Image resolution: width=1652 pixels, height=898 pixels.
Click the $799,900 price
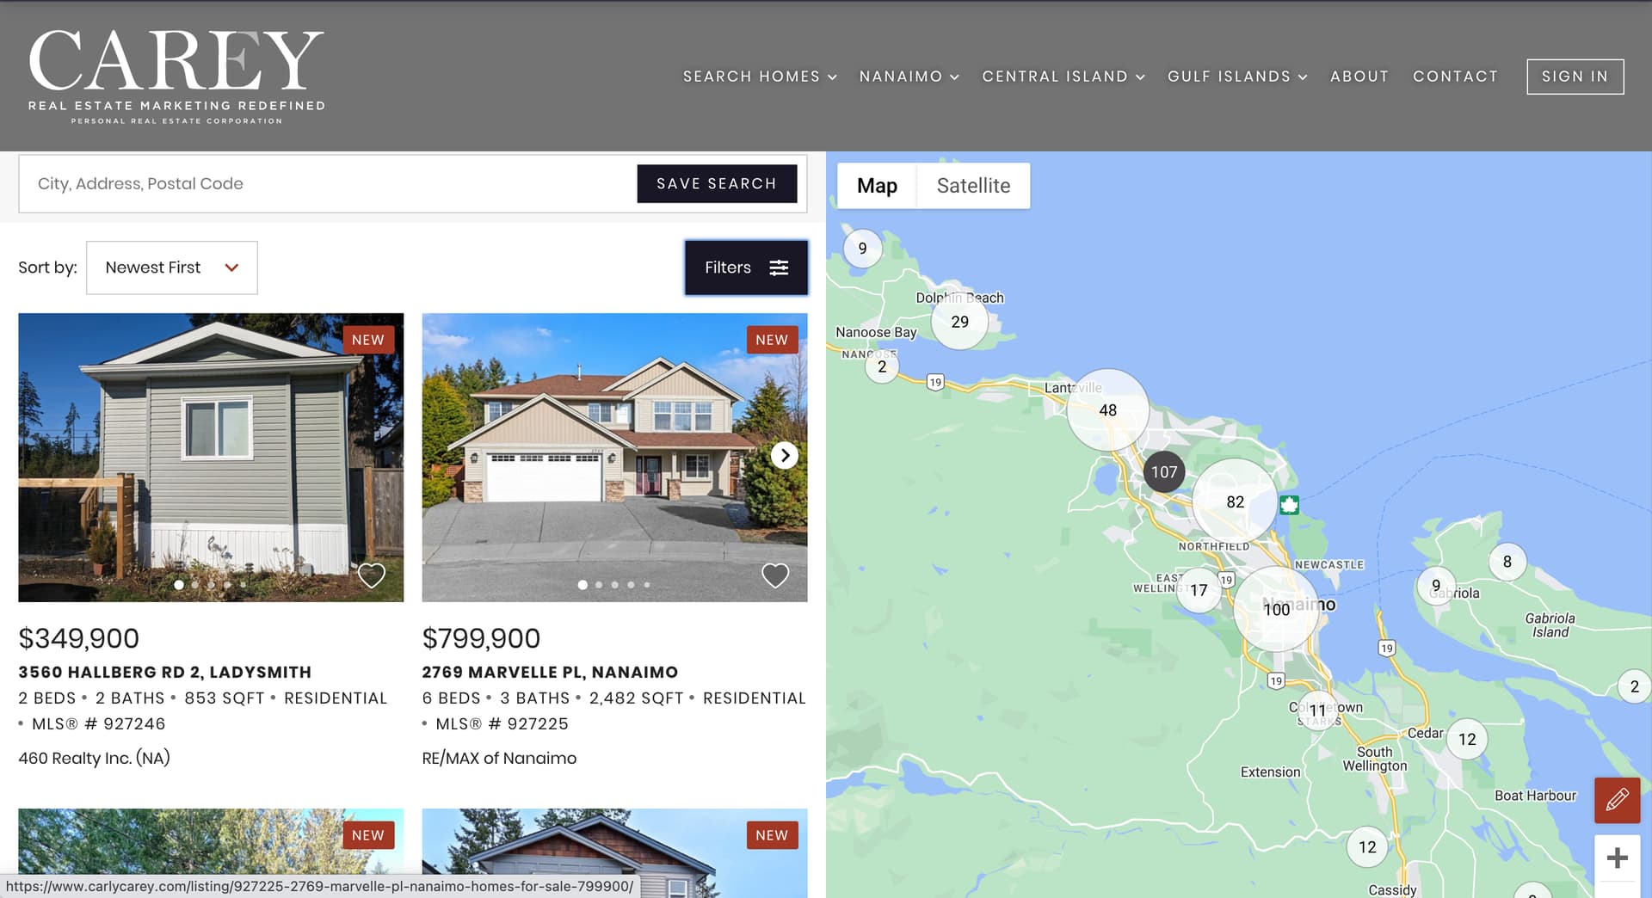tap(481, 638)
